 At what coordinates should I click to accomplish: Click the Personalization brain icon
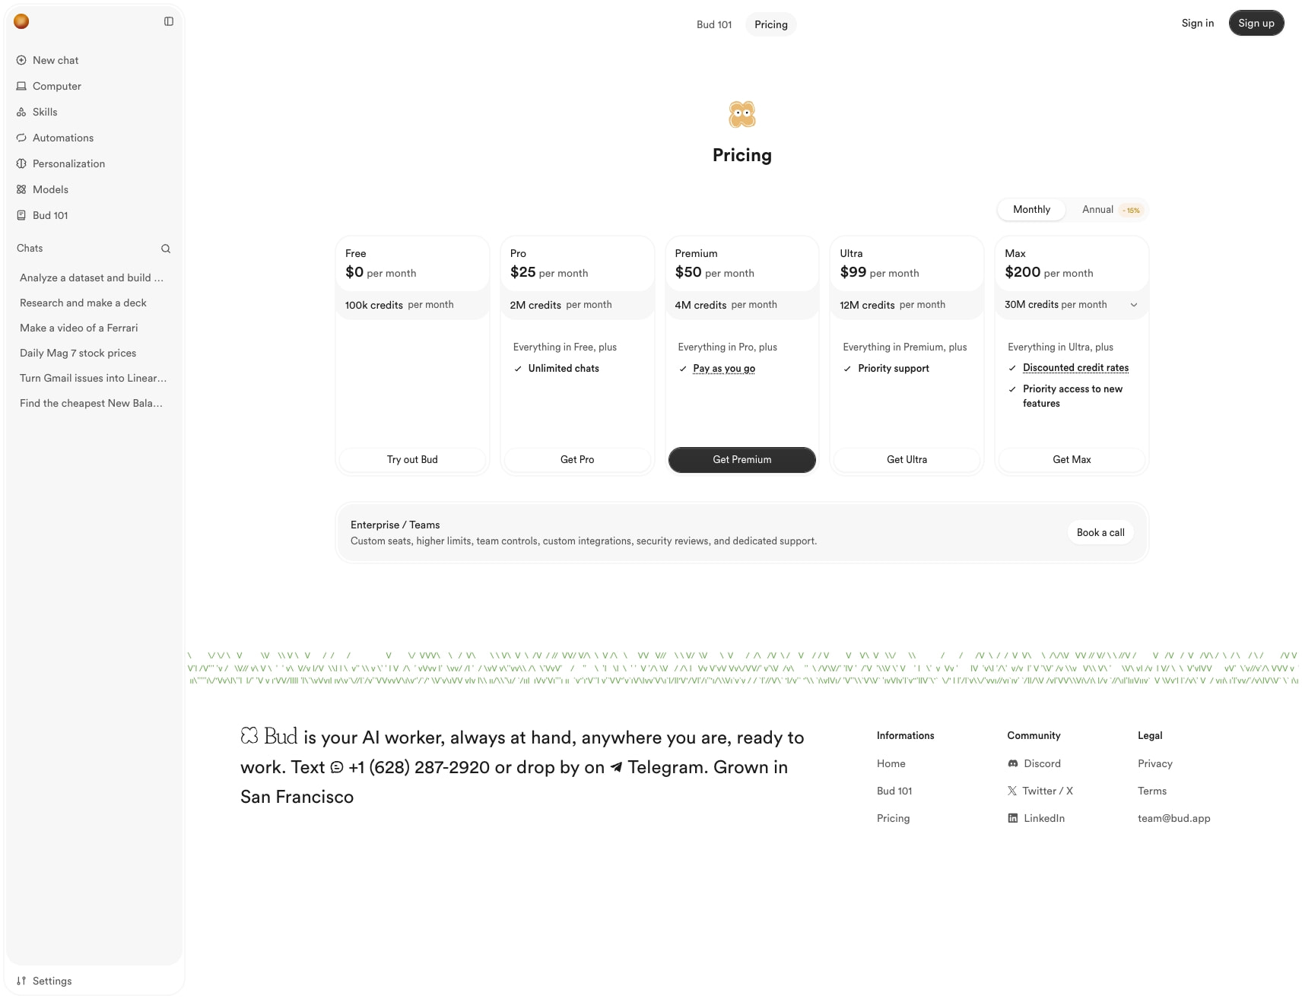tap(21, 163)
